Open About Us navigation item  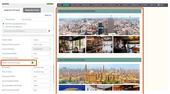(153, 5)
